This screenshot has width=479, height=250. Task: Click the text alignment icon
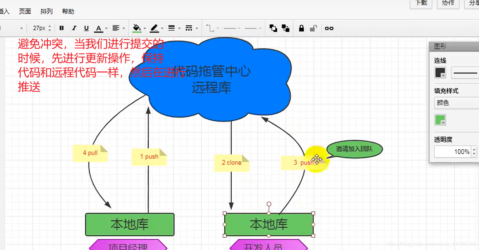tap(116, 28)
